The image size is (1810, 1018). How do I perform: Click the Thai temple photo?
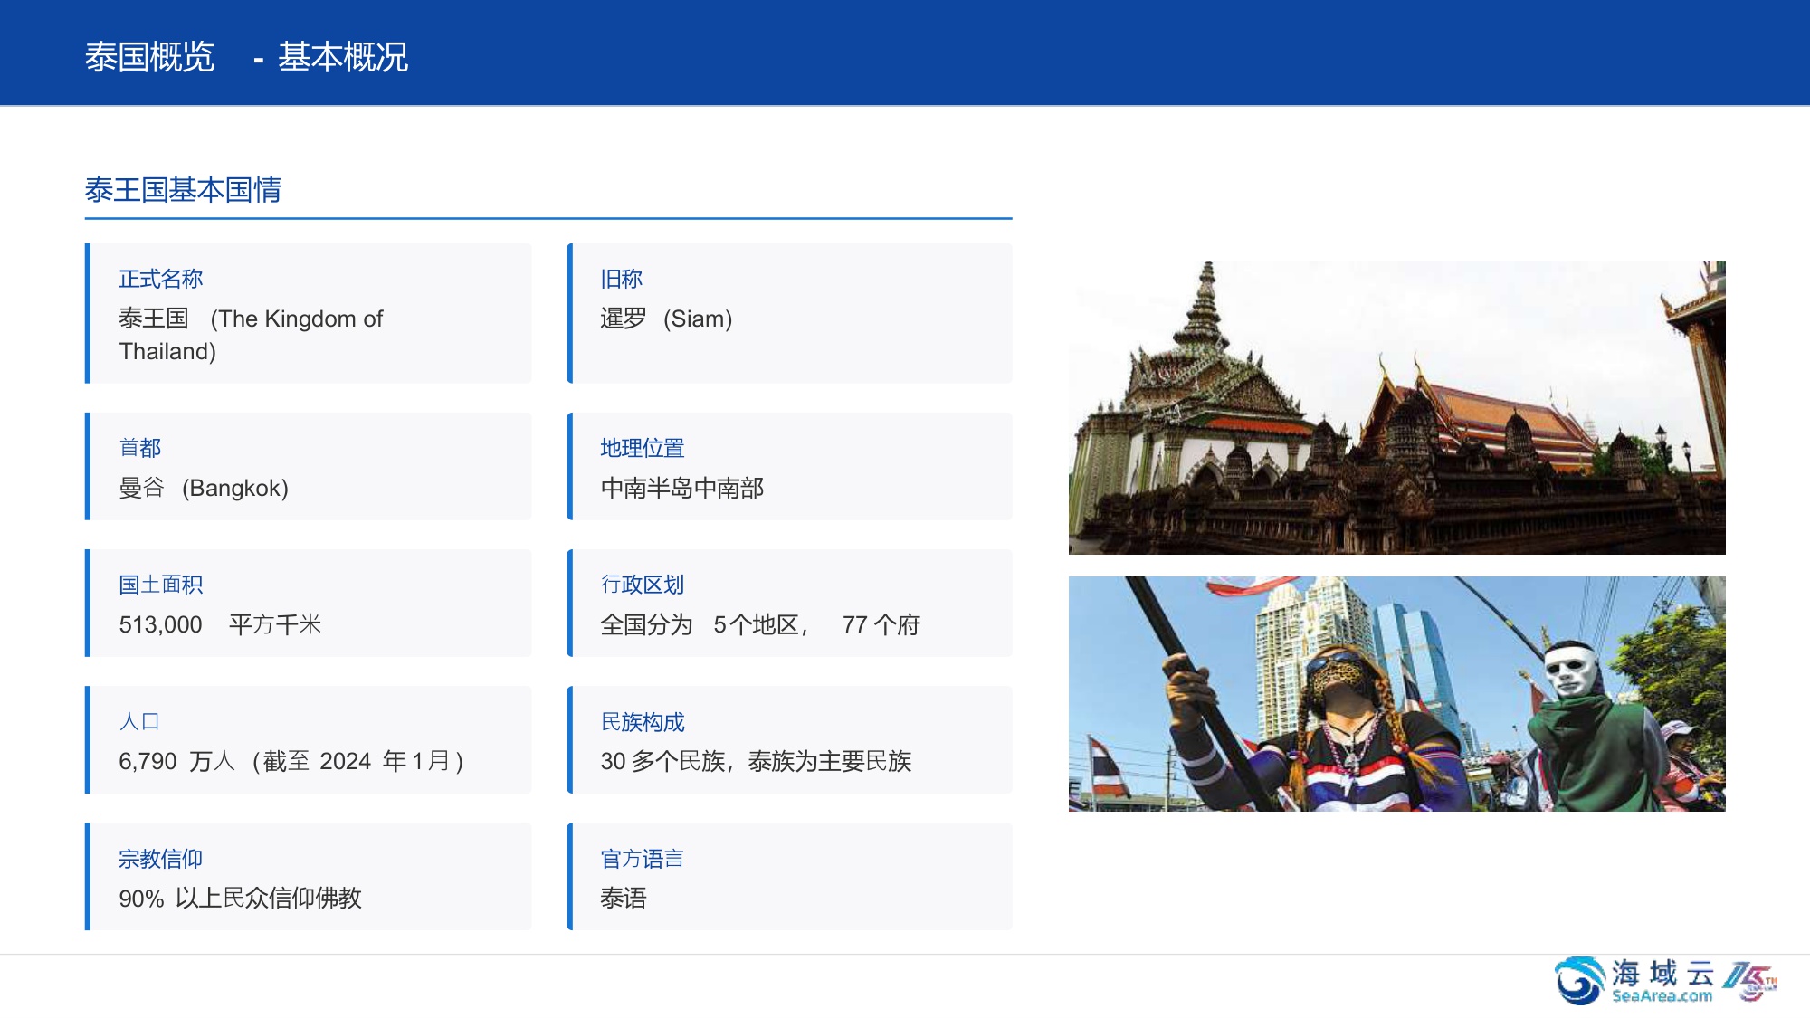1398,403
